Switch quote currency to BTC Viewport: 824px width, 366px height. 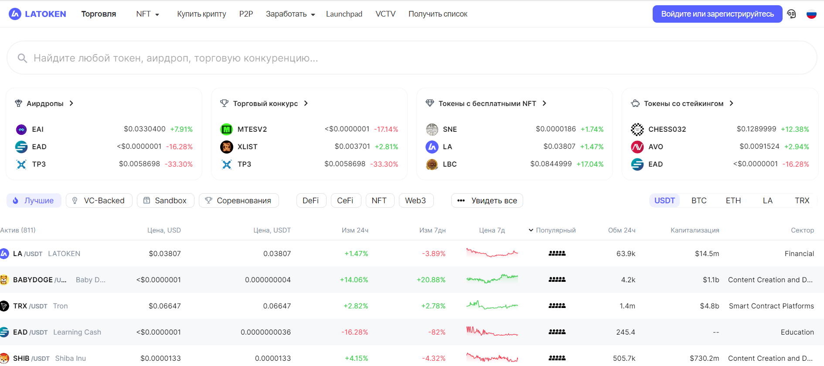699,201
